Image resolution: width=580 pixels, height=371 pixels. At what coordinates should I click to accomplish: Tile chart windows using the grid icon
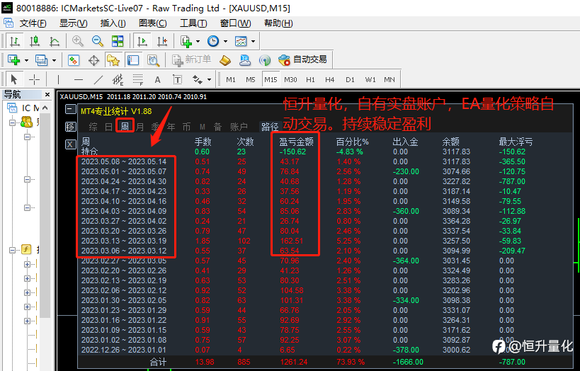118,40
